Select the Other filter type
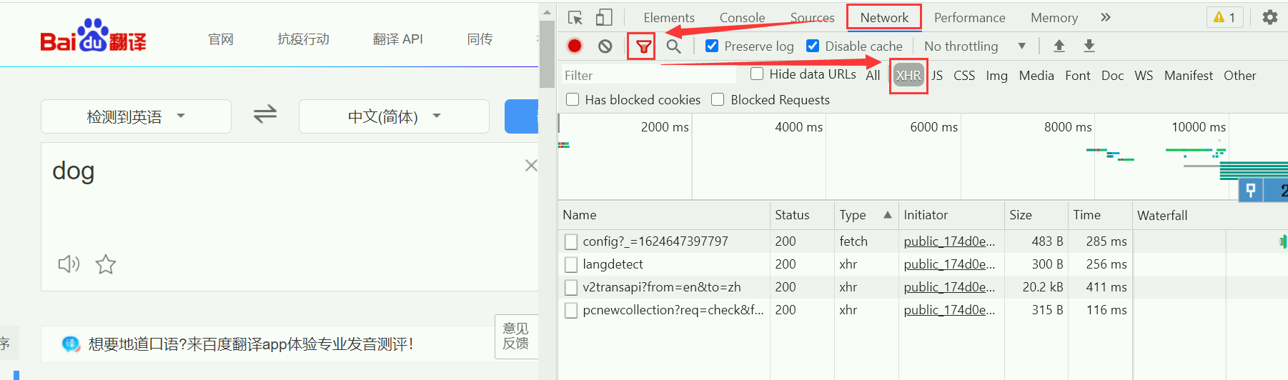Image resolution: width=1288 pixels, height=380 pixels. [1239, 76]
